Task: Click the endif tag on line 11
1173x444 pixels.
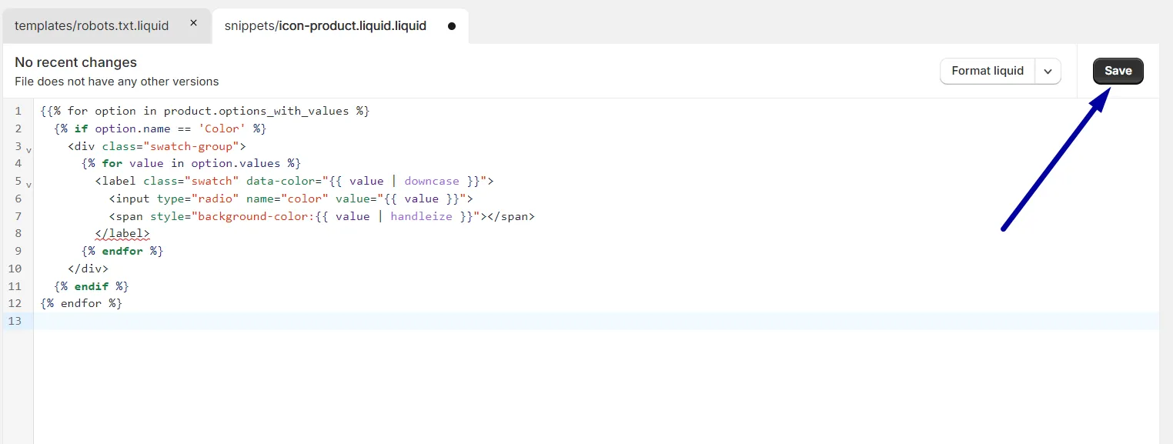Action: pyautogui.click(x=92, y=286)
